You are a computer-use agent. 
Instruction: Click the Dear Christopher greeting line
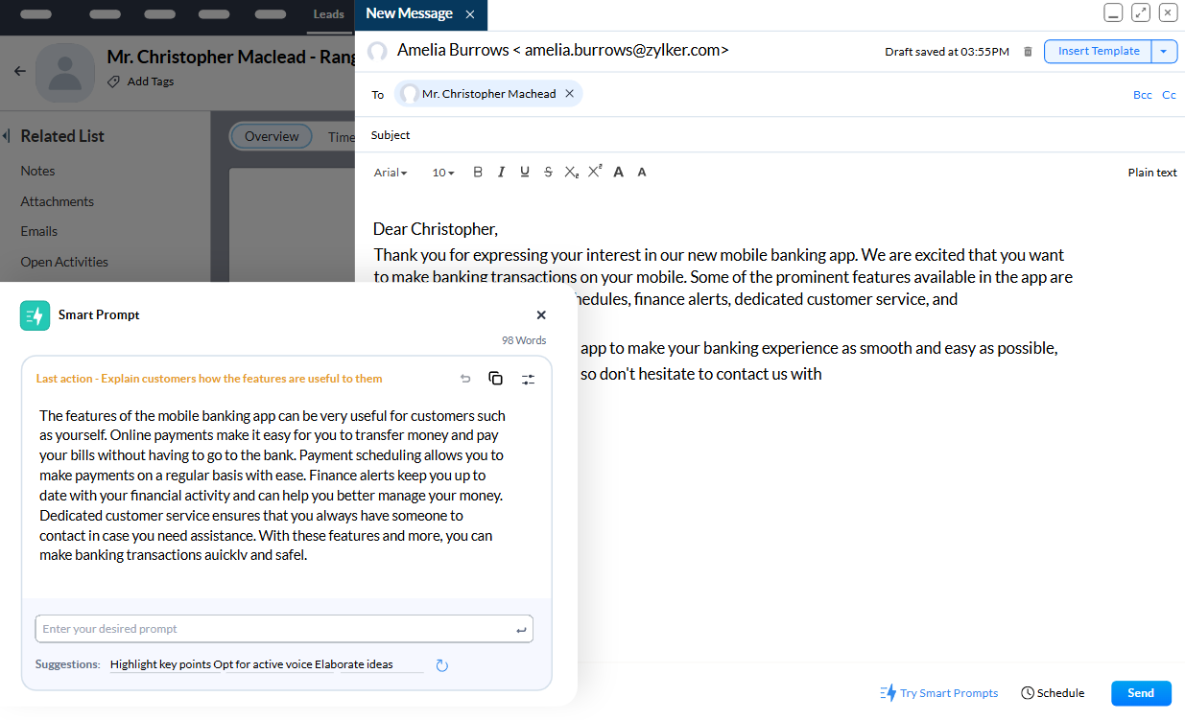click(436, 229)
